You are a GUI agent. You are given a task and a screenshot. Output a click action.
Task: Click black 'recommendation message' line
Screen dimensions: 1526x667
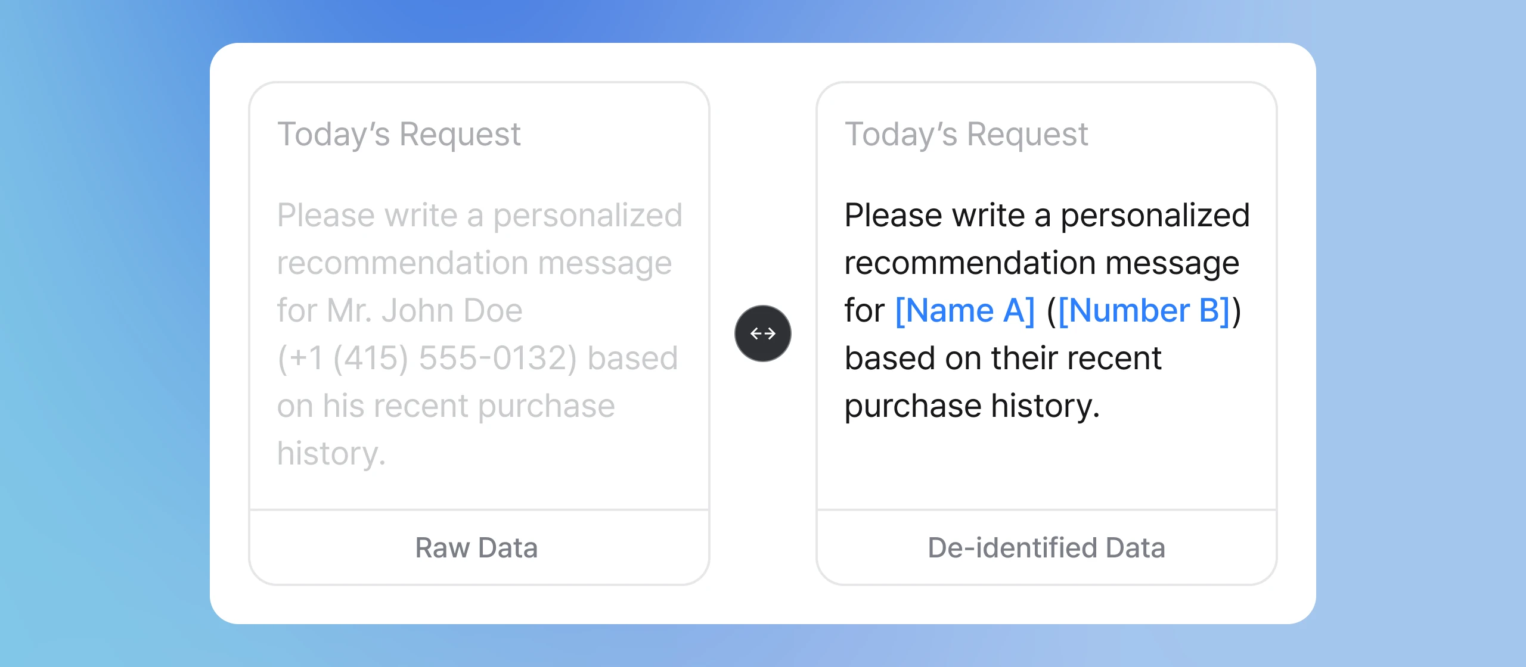[1041, 263]
